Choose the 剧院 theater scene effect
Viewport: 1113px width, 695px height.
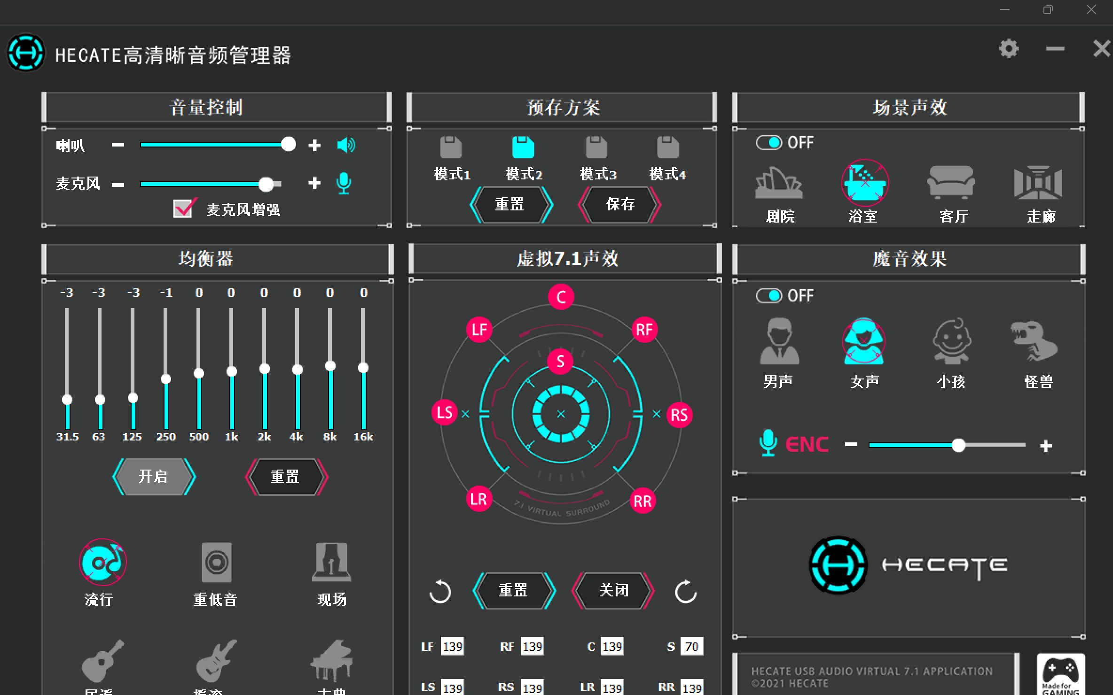pyautogui.click(x=779, y=183)
